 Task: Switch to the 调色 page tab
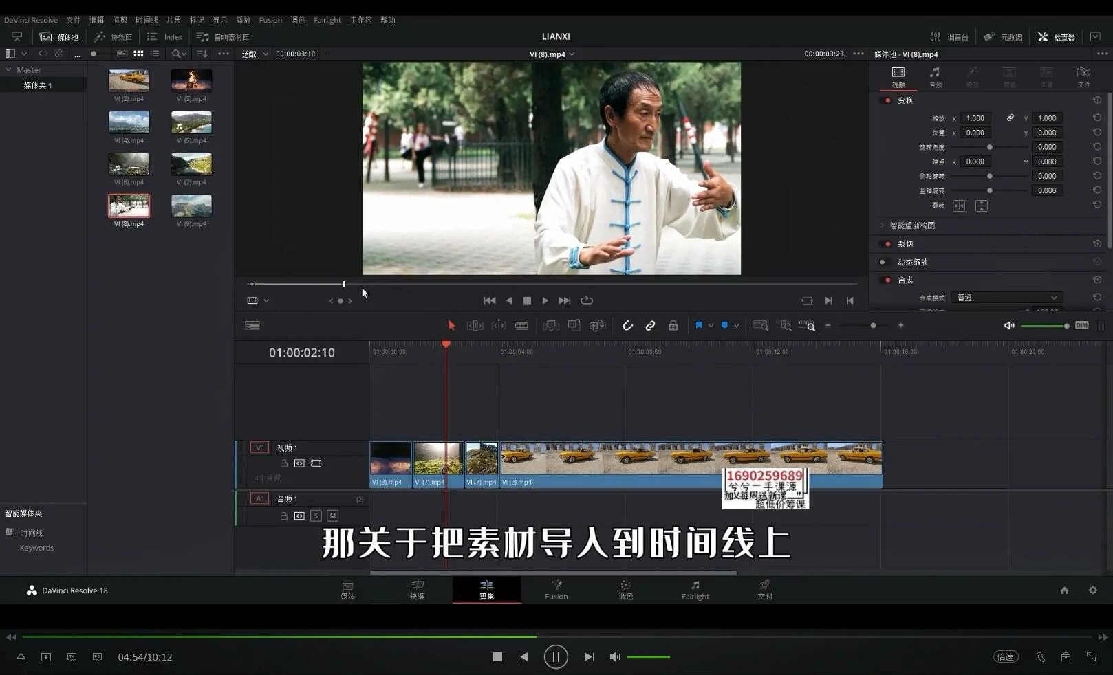[x=625, y=590]
